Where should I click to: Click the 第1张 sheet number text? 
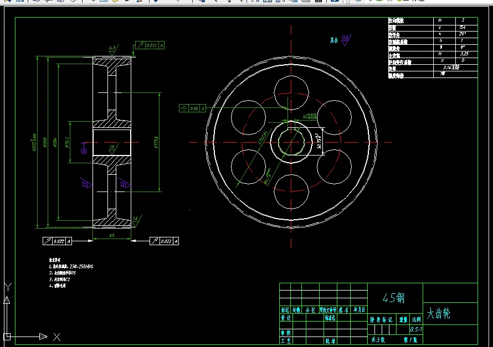tap(410, 340)
